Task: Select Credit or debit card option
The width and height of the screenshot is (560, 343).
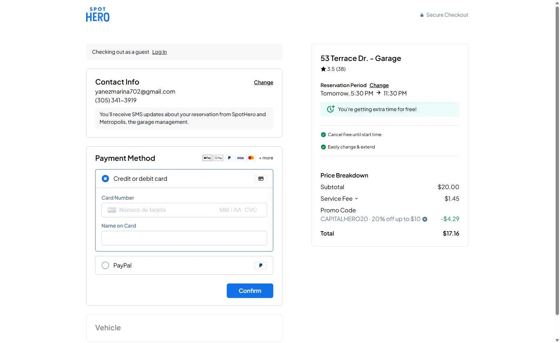Action: tap(105, 179)
